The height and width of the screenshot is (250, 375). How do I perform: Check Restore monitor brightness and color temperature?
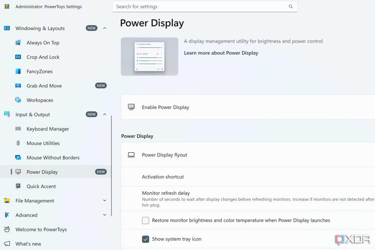146,220
